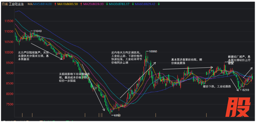Click the MA indicator name label
This screenshot has height=122, width=256.
[30, 4]
